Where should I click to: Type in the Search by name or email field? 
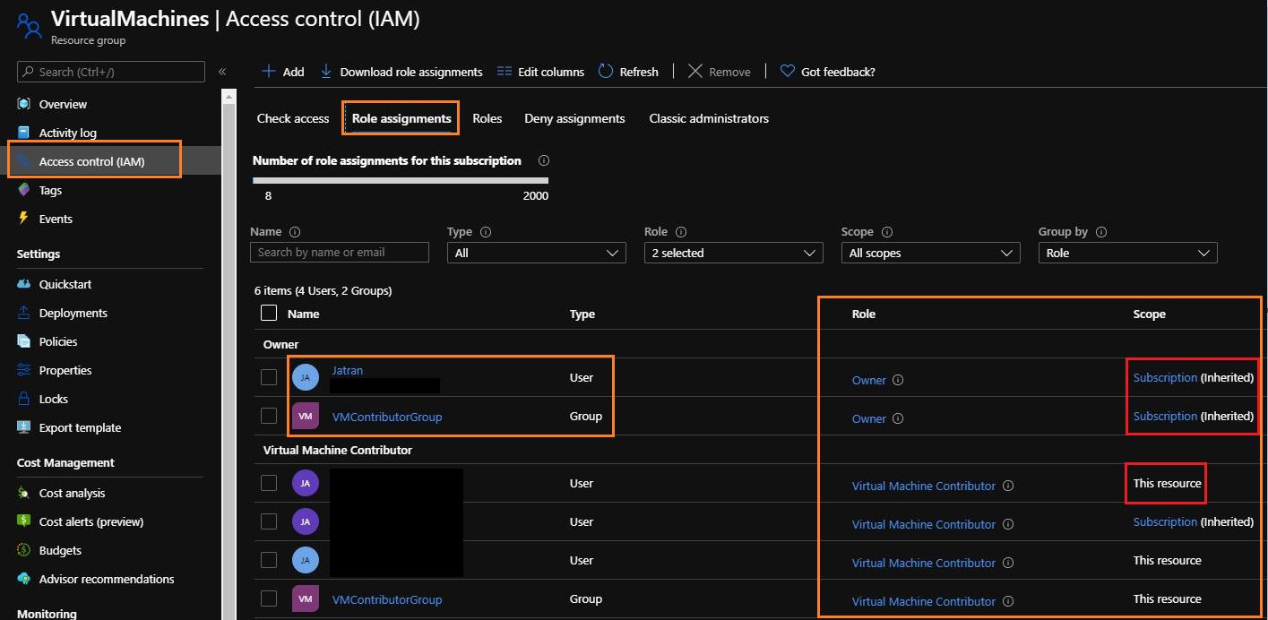pos(339,252)
